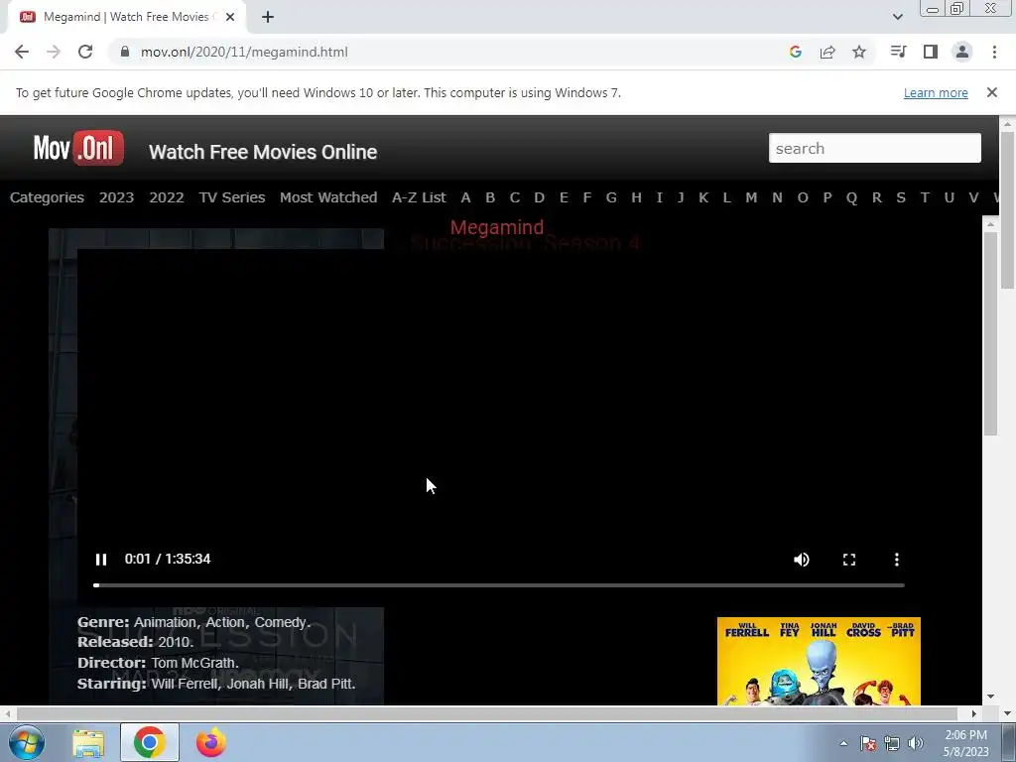
Task: Focus the site search field
Action: pos(875,149)
